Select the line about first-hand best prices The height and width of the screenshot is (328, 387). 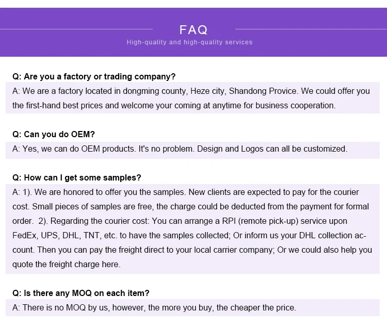(174, 105)
